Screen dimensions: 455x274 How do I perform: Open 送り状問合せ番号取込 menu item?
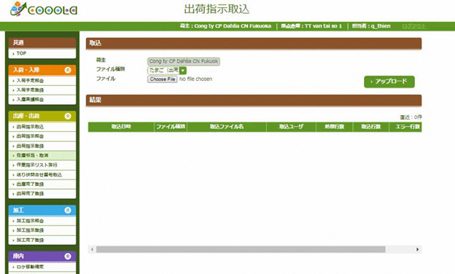click(42, 175)
